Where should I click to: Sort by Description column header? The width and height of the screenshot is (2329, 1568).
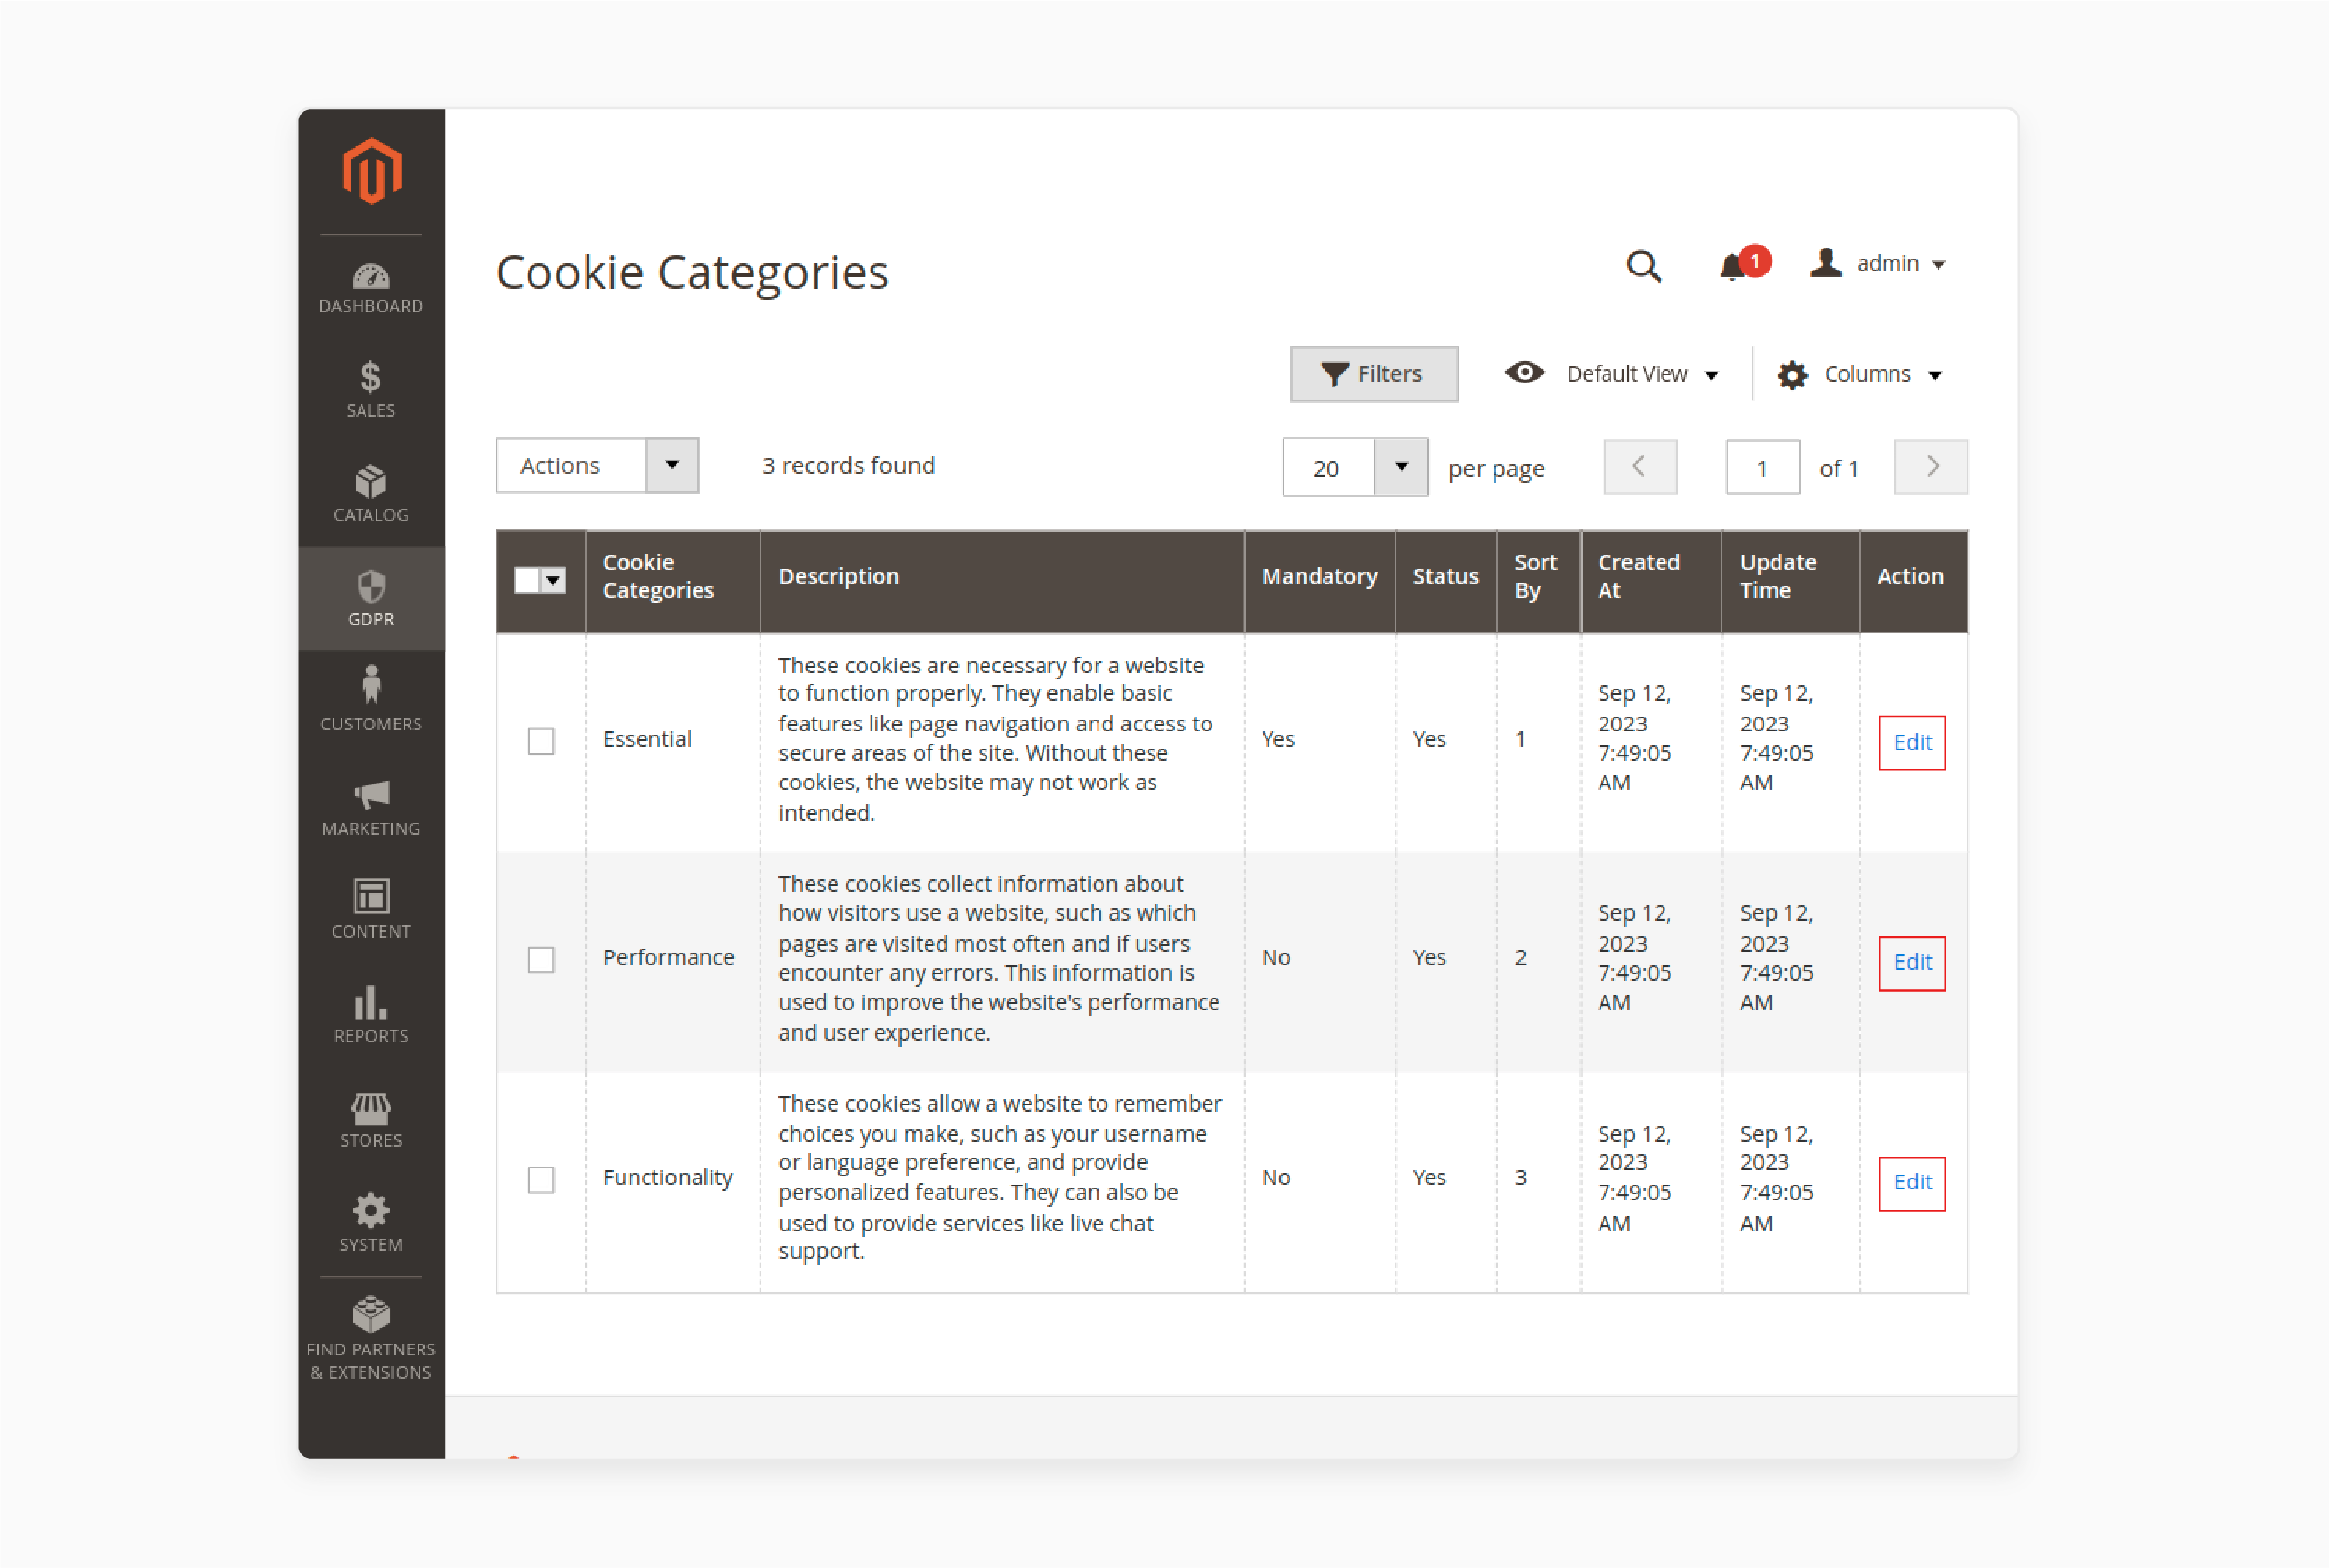[1003, 581]
